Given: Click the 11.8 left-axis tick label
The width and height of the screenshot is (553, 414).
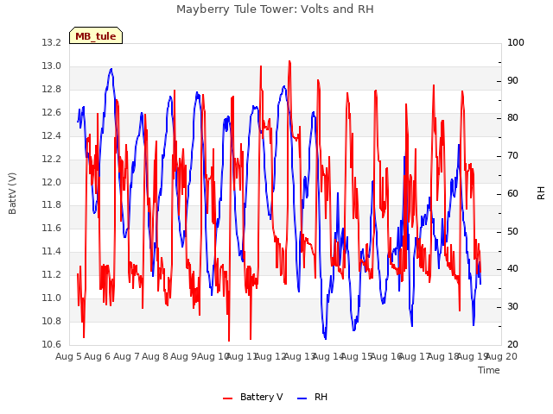Looking at the screenshot, I should [x=51, y=205].
